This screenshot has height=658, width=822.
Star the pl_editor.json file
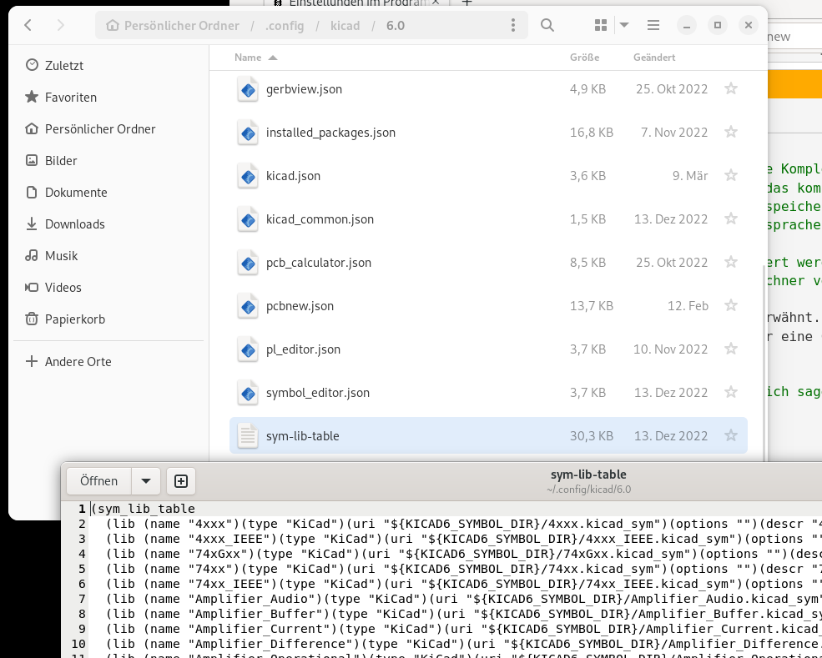click(x=731, y=349)
